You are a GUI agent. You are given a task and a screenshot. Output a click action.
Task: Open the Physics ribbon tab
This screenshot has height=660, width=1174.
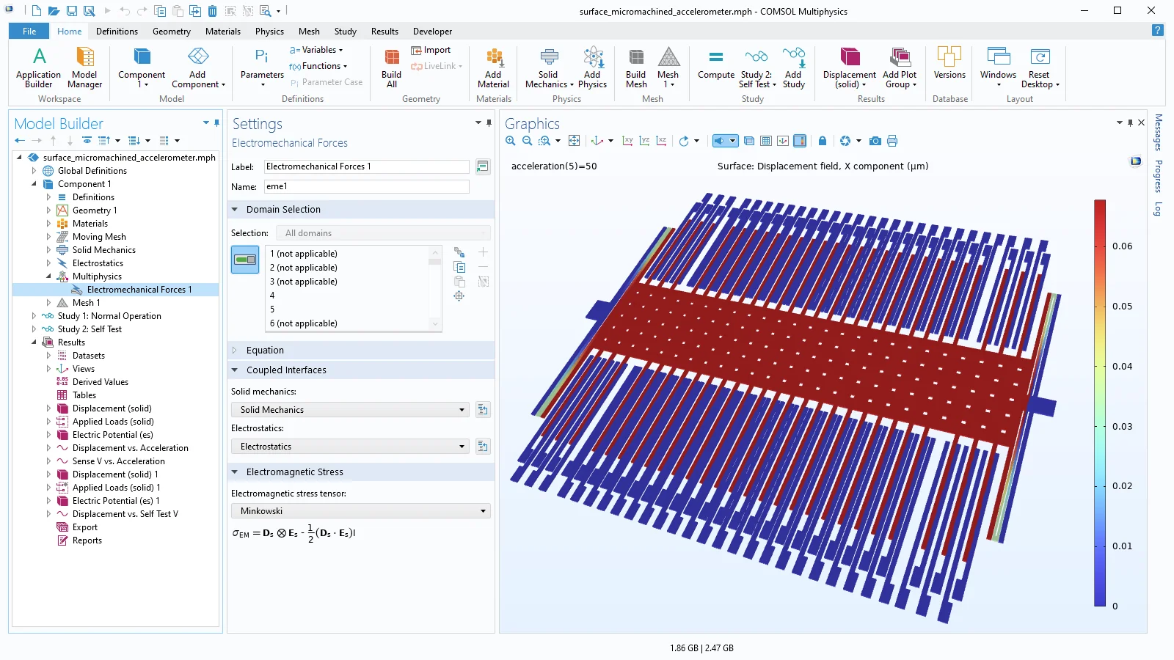click(269, 32)
